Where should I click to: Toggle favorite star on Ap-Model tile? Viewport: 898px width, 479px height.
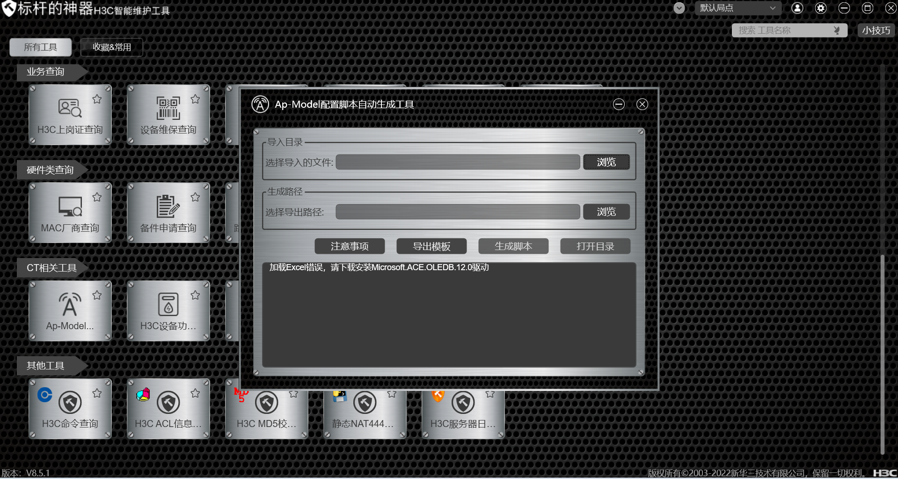97,295
